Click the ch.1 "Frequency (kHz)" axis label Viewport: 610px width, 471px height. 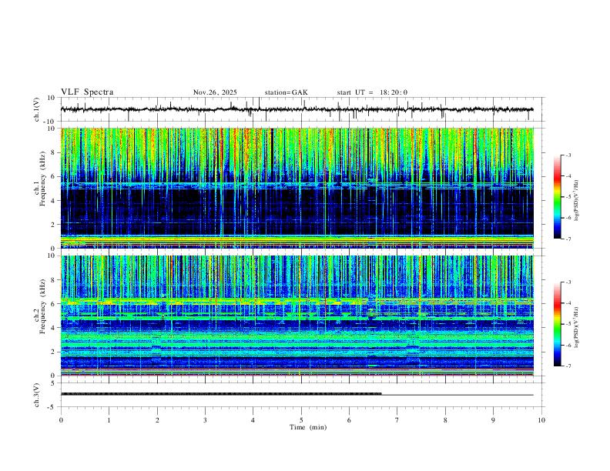point(43,179)
